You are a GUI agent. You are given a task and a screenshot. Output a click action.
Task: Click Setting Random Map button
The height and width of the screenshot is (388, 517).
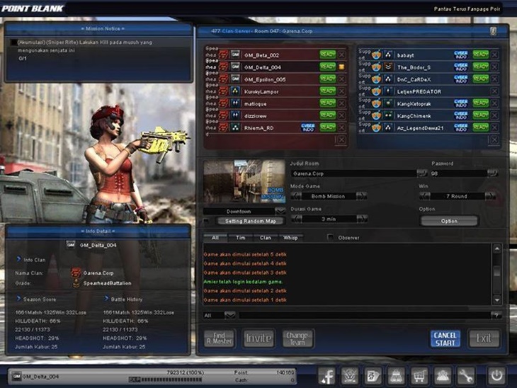pyautogui.click(x=251, y=221)
